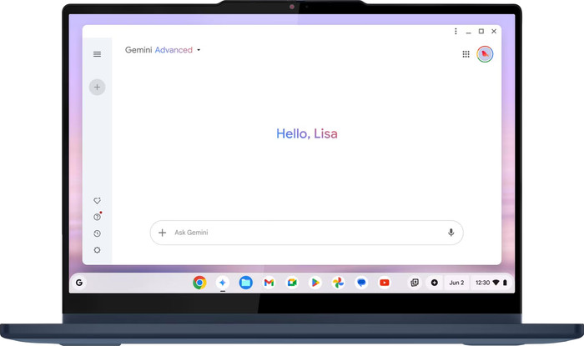The image size is (584, 346).
Task: Open Gem manager heart icon in sidebar
Action: coord(97,201)
